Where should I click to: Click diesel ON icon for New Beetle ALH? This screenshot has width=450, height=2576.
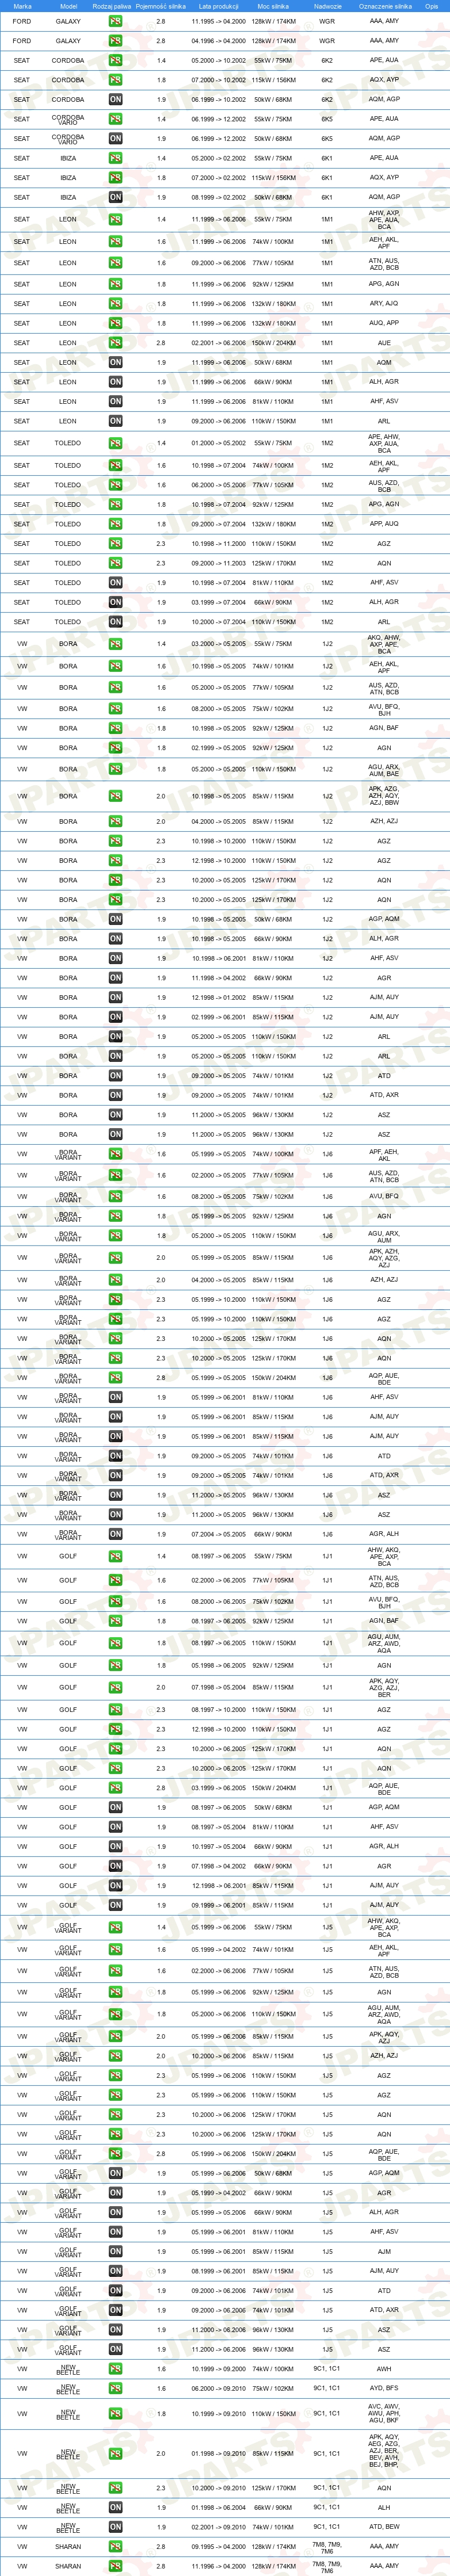coord(116,2507)
